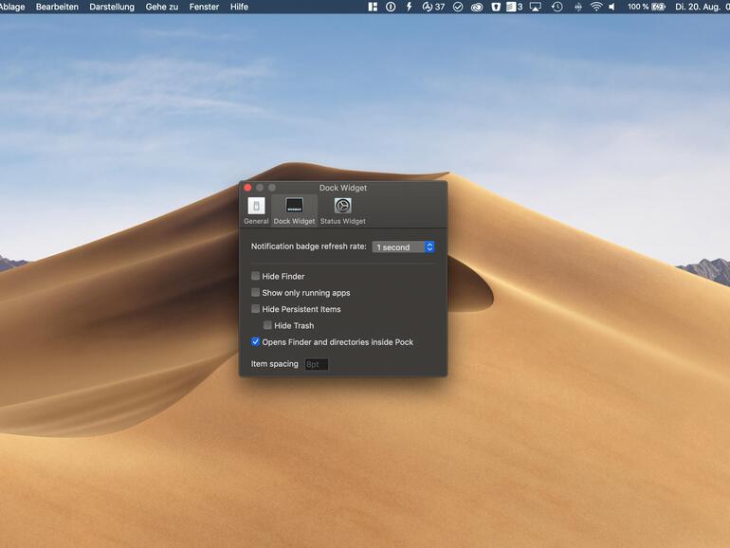
Task: Click the Item spacing input field
Action: tap(316, 364)
